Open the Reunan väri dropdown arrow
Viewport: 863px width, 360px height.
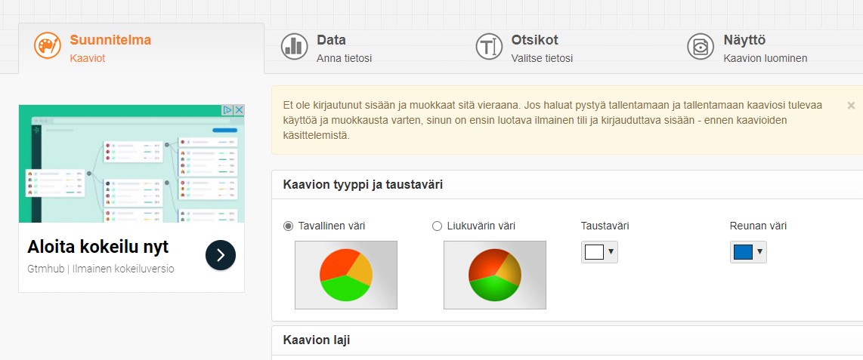[759, 252]
